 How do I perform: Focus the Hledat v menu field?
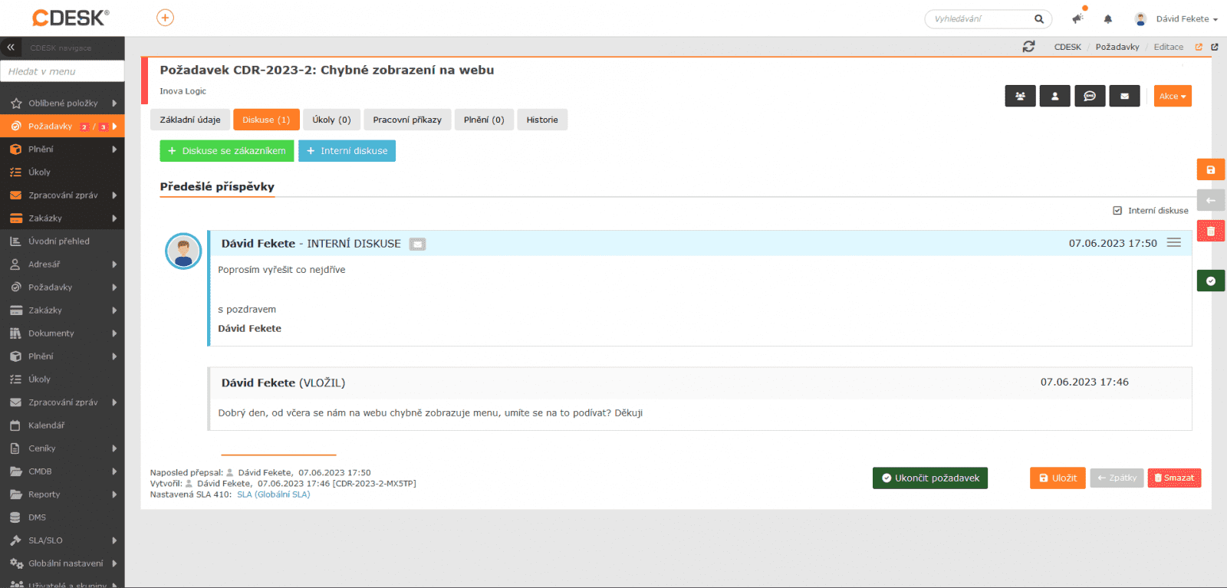click(x=62, y=71)
